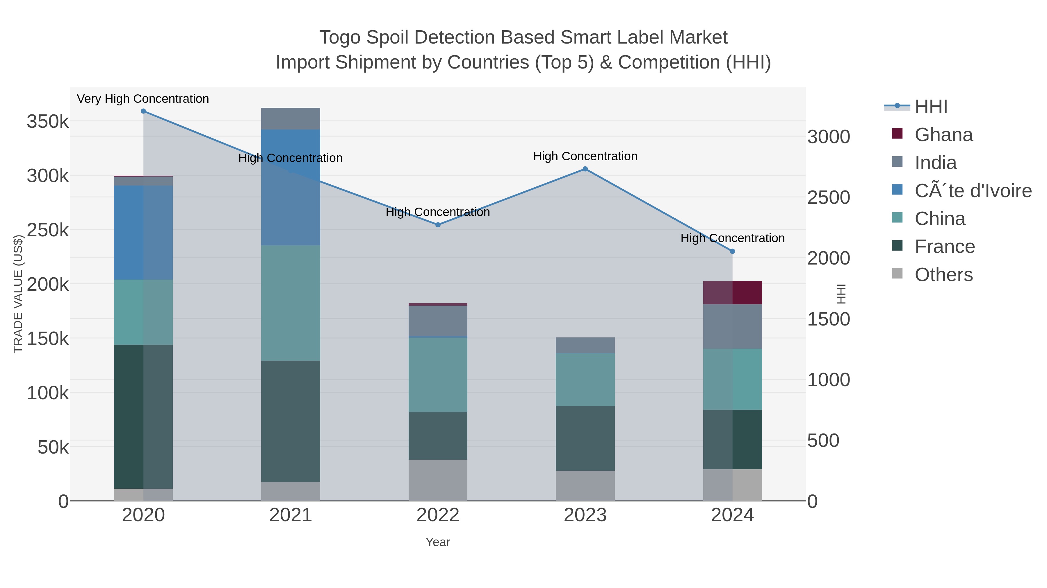
Task: Click the 'TRADE VALUE (US$)' axis title
Action: pyautogui.click(x=18, y=294)
